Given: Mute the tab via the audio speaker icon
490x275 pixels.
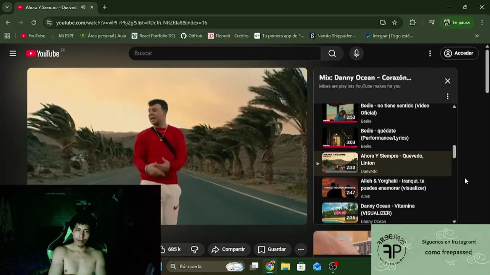Looking at the screenshot, I should (83, 7).
